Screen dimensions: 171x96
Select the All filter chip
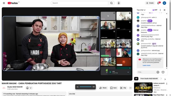coord(136,79)
